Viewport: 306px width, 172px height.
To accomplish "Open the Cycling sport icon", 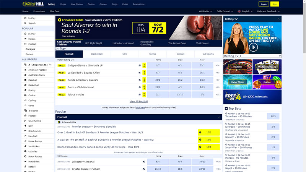I will (x=25, y=100).
